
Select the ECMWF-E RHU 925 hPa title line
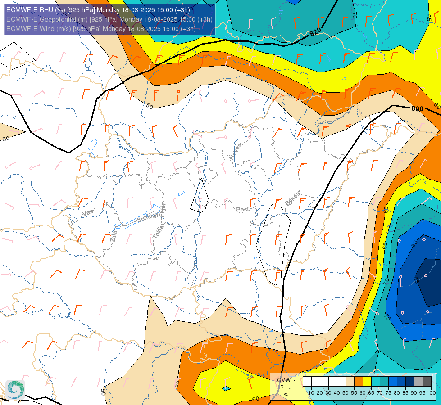98,10
